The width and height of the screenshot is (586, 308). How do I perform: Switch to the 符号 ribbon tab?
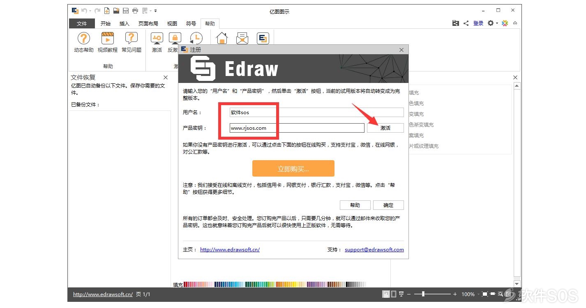tap(191, 23)
